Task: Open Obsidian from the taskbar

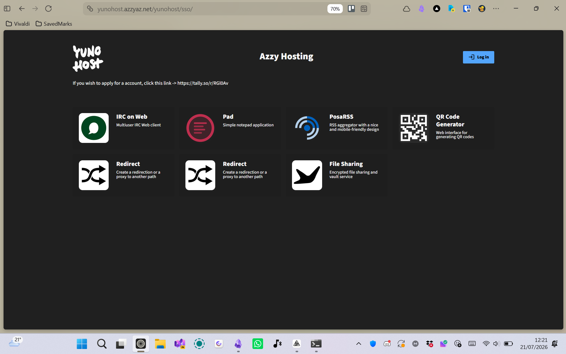Action: 238,344
